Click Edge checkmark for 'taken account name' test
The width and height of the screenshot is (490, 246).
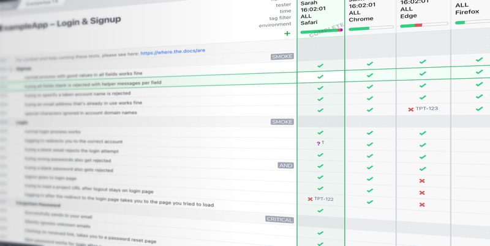pos(423,85)
